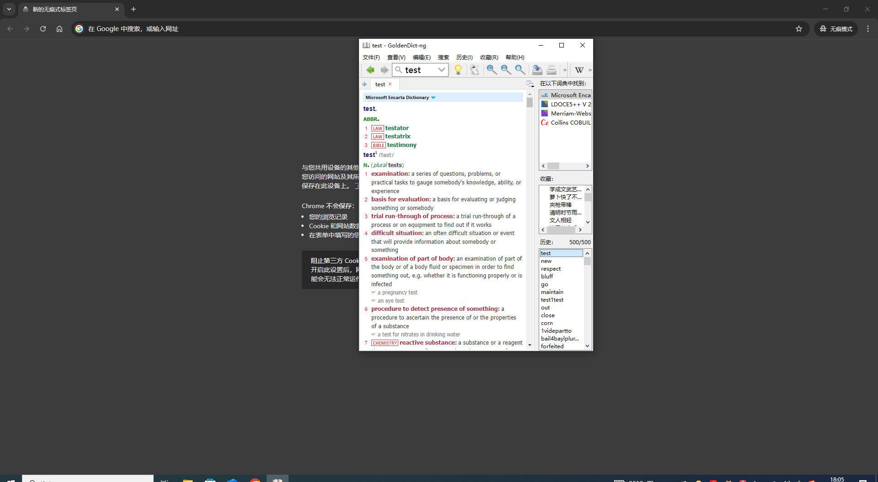Click history entry 'test1test'

(x=561, y=300)
